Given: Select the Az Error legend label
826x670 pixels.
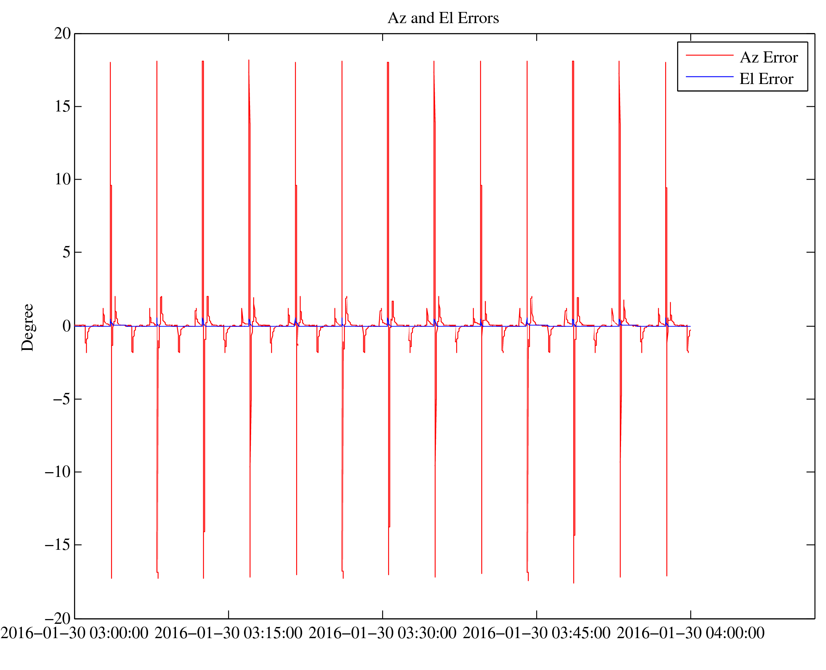Looking at the screenshot, I should (x=768, y=58).
